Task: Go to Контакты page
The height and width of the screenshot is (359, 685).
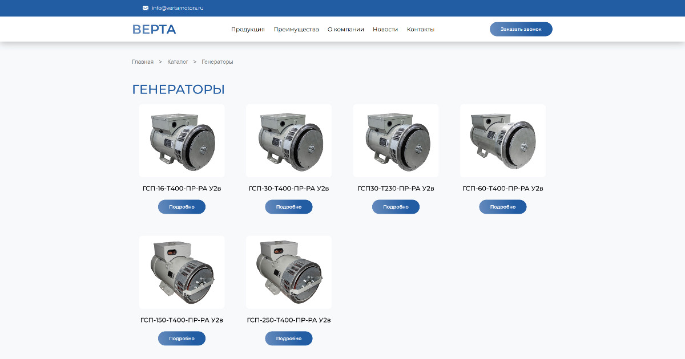Action: click(421, 29)
